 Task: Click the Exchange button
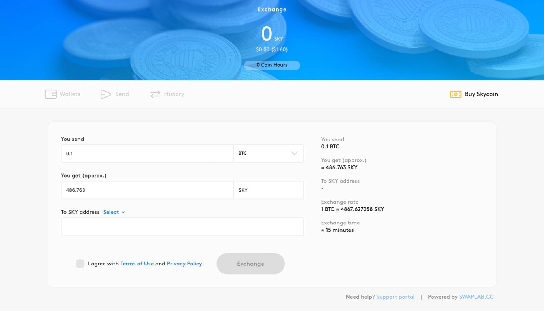tap(250, 264)
